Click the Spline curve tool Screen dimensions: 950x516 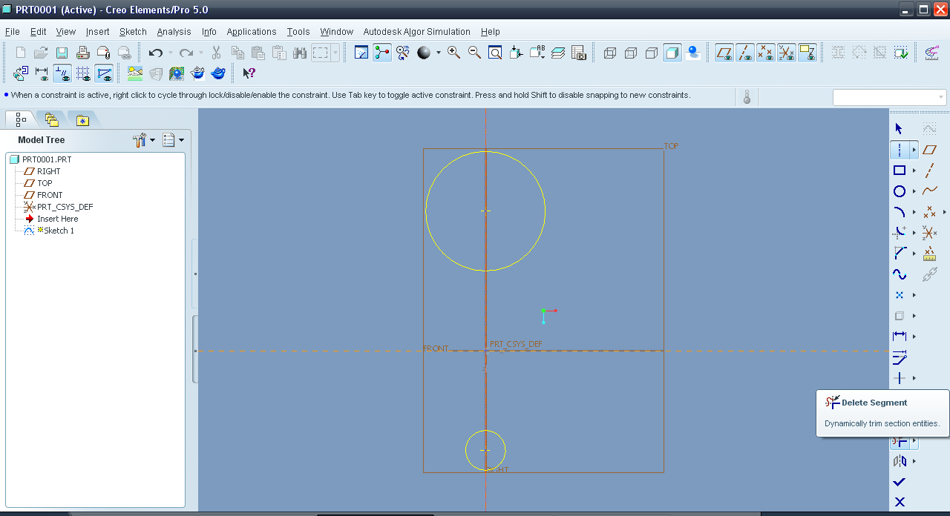coord(899,274)
